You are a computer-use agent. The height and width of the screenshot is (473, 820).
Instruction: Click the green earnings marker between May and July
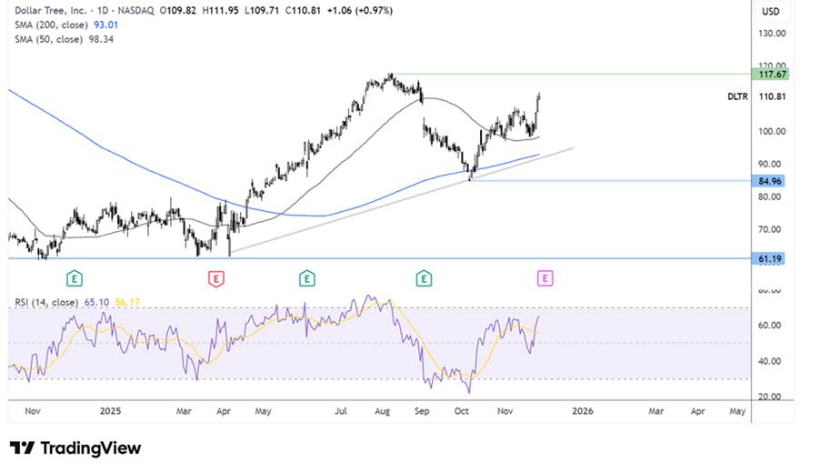tap(306, 278)
